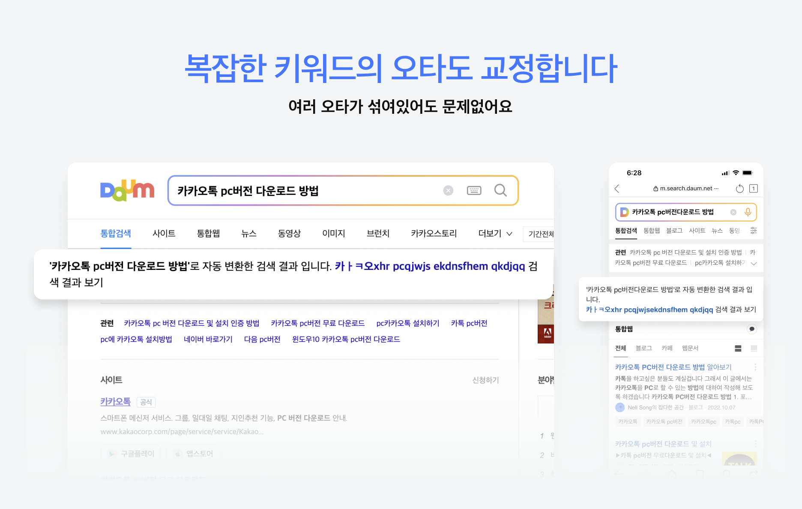Open the 카카오톡 official site result

click(116, 402)
